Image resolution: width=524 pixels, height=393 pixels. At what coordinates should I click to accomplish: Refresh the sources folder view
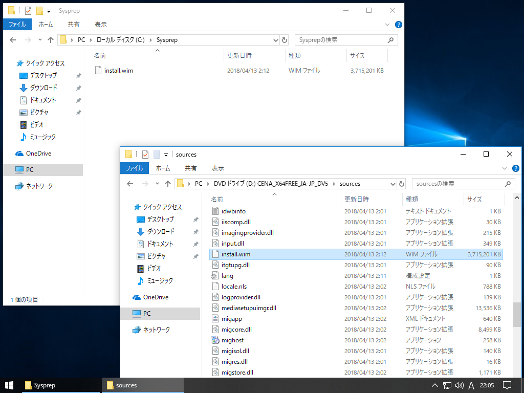coord(401,184)
